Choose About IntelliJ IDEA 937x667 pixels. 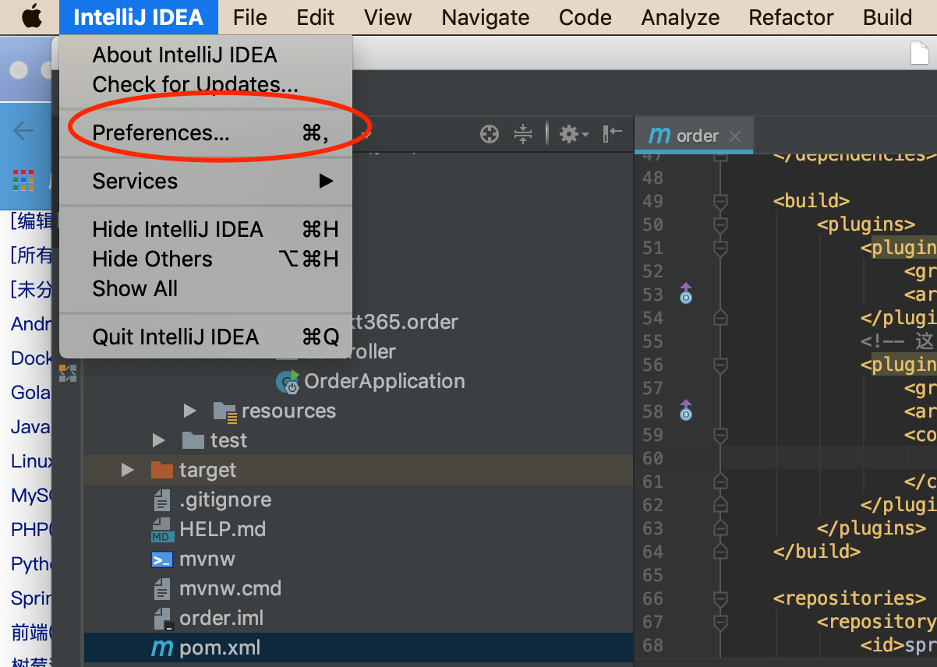coord(206,55)
